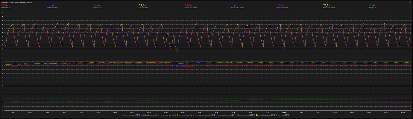Click the 'temp buiten' label under 3,6
This screenshot has height=119, width=413.
(x=372, y=8)
